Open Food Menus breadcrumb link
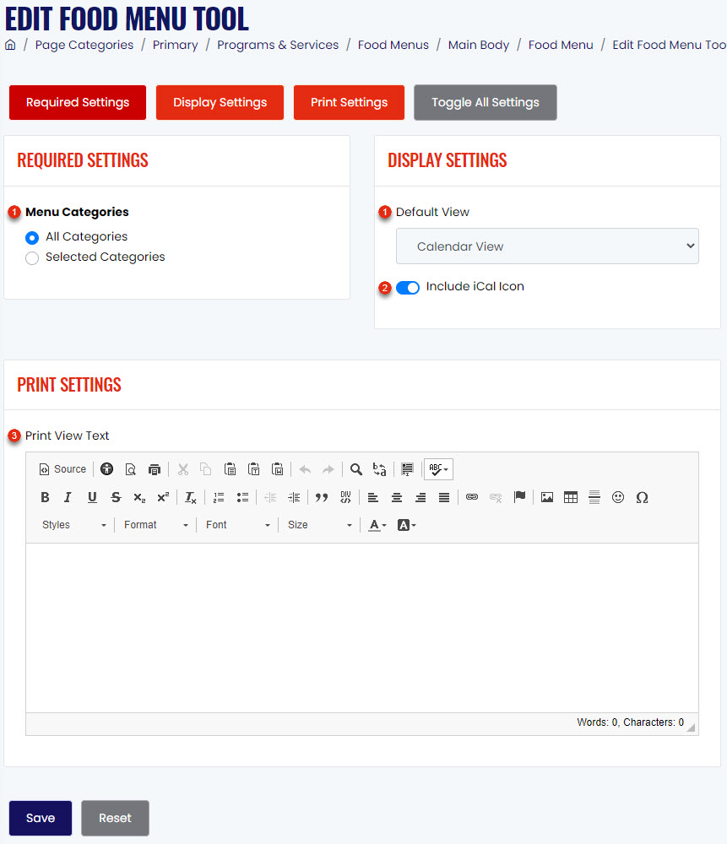 click(393, 46)
